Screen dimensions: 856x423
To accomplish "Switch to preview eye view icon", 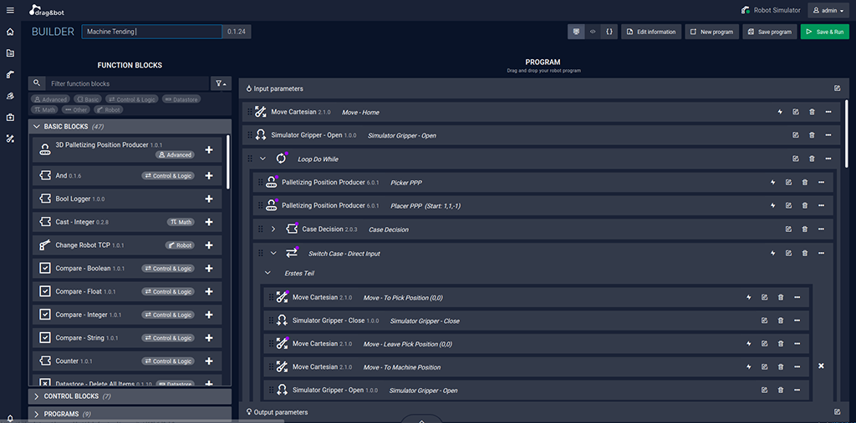I will pos(593,32).
